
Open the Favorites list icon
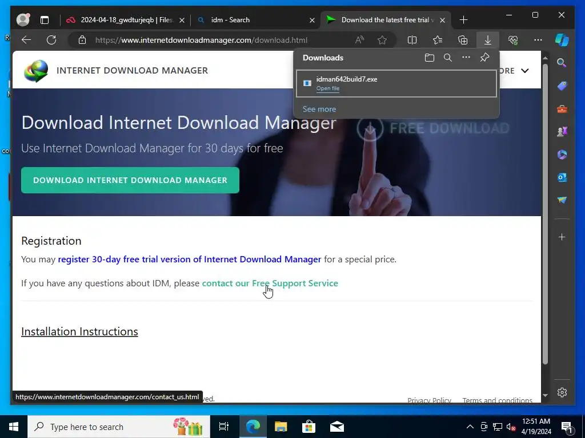point(438,40)
